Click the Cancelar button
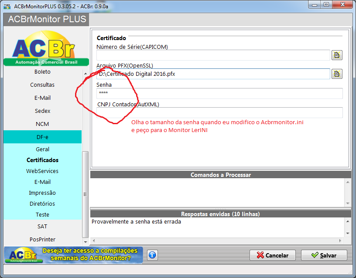This screenshot has height=278, width=356. coord(272,255)
